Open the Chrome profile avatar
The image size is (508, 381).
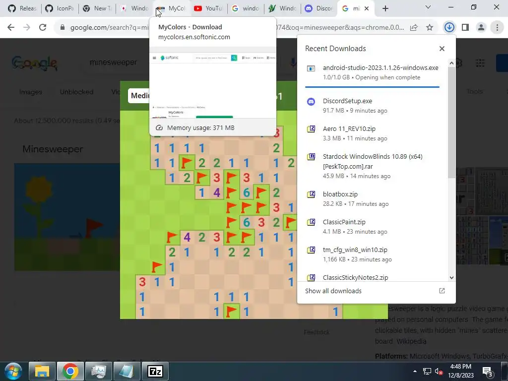click(x=481, y=28)
